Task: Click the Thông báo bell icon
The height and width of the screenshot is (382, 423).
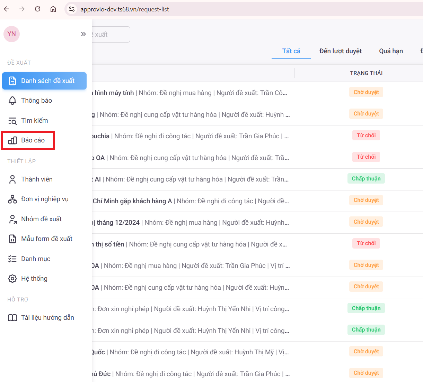Action: point(12,101)
